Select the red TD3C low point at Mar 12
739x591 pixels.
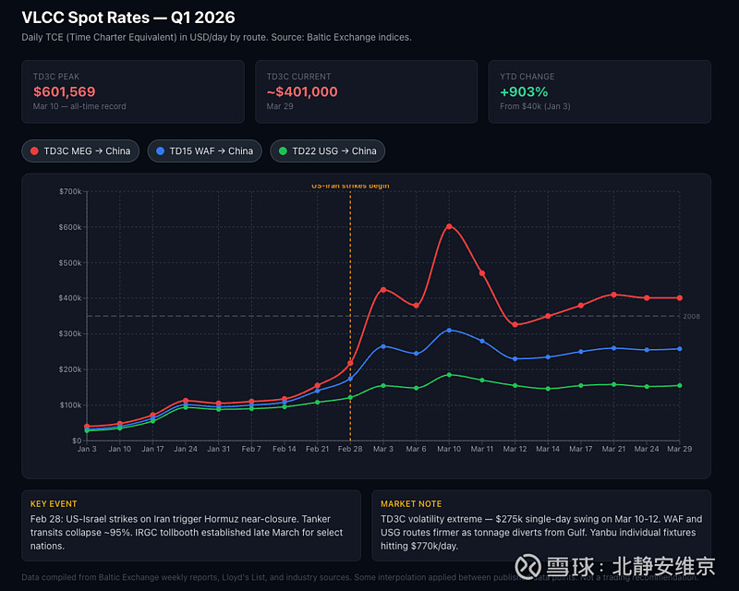(515, 324)
